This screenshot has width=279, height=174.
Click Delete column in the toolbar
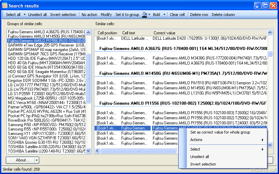tap(223, 15)
